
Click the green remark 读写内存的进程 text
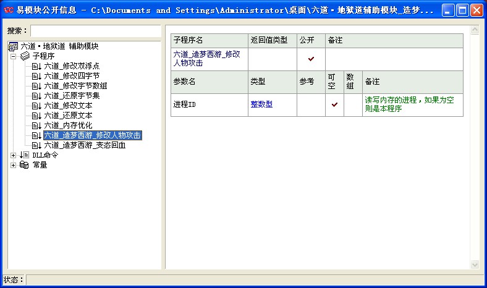tap(409, 104)
